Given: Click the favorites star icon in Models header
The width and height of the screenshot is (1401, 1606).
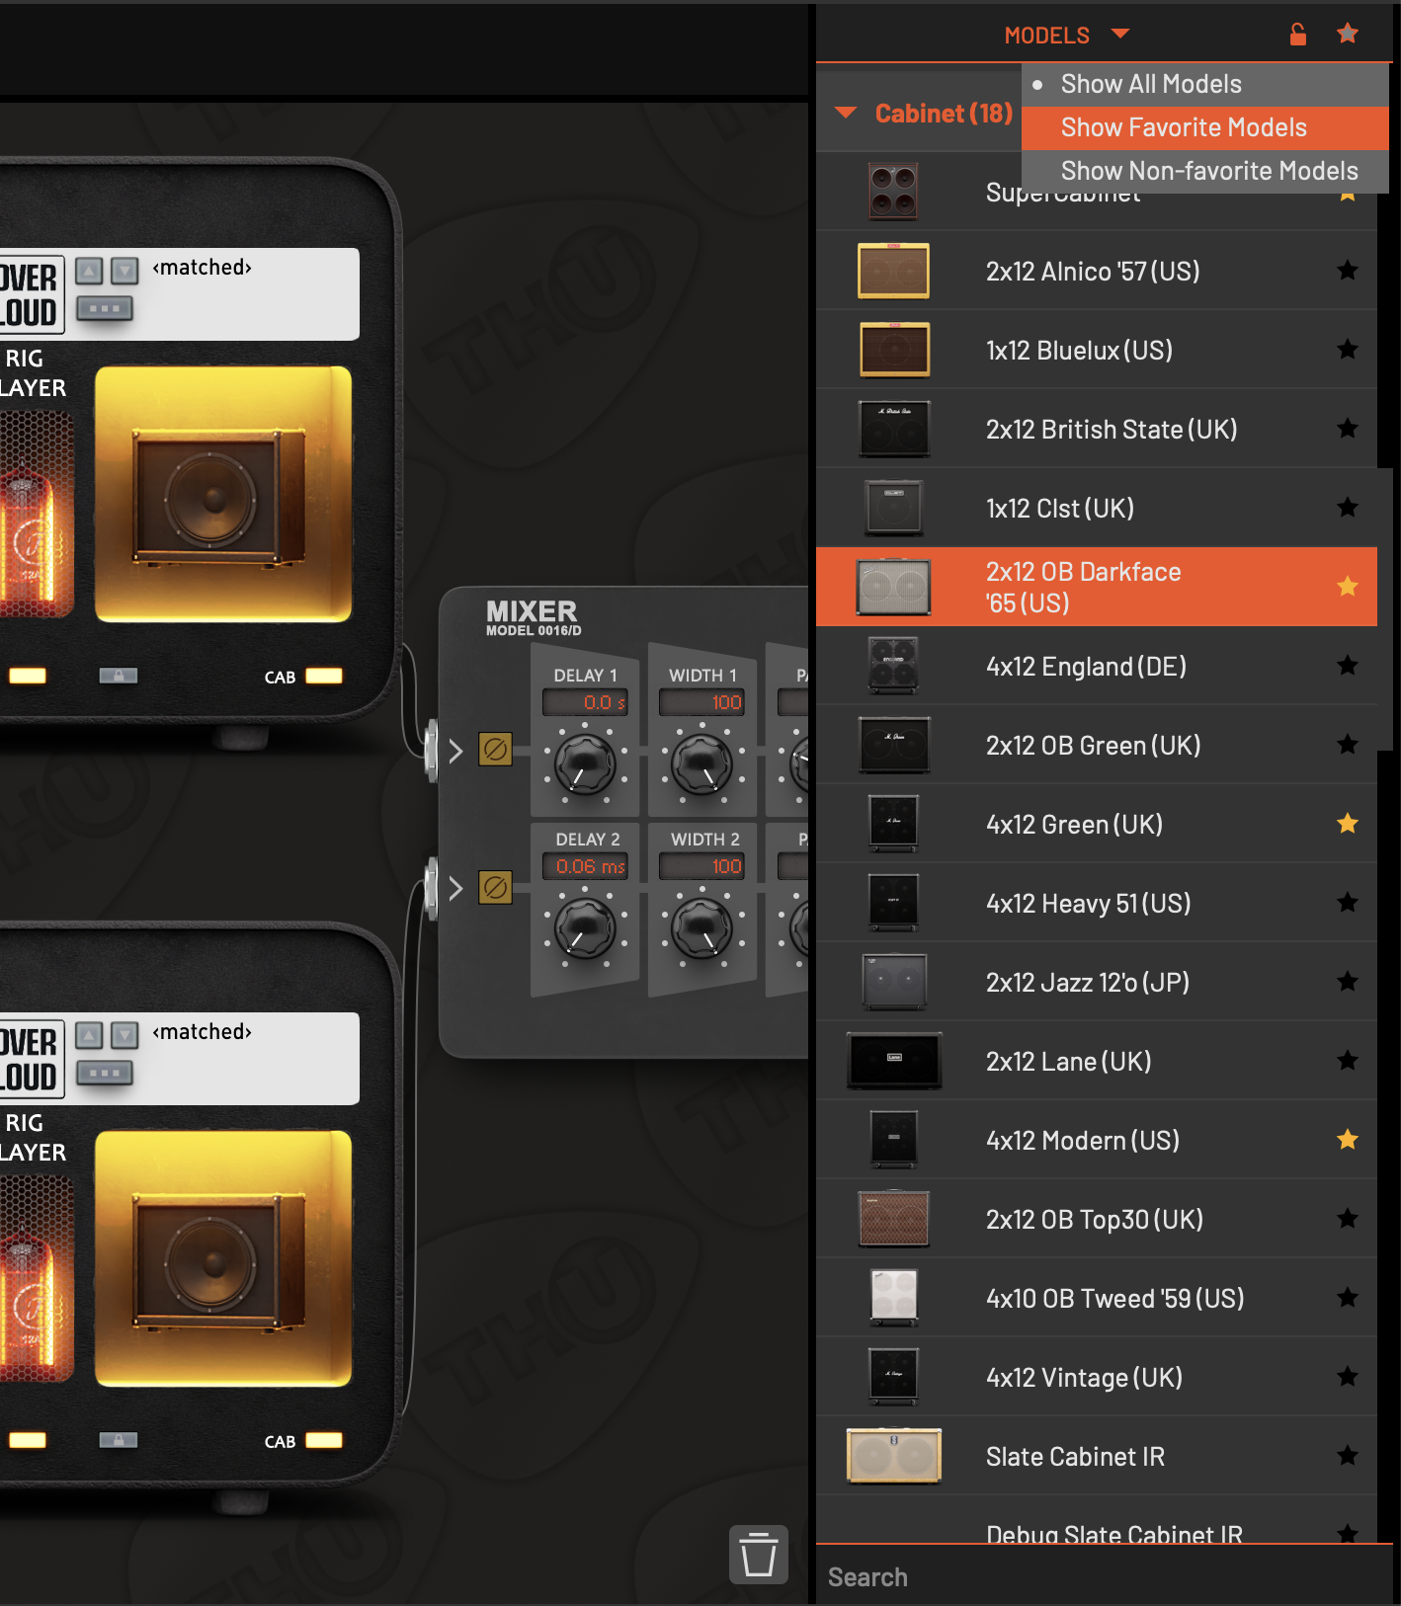Looking at the screenshot, I should 1347,35.
